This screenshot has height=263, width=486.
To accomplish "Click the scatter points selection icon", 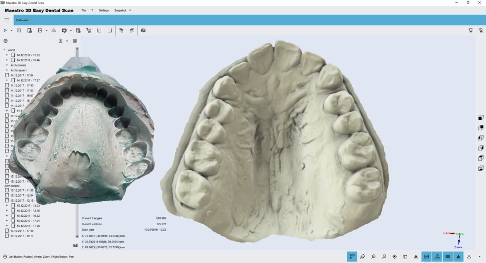I will tap(363, 256).
